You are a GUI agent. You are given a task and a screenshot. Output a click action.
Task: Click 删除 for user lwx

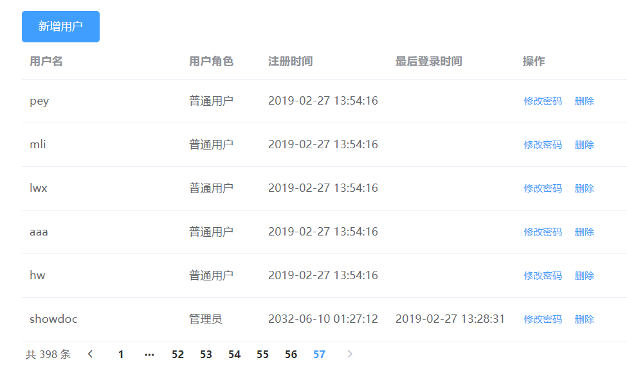pyautogui.click(x=584, y=188)
